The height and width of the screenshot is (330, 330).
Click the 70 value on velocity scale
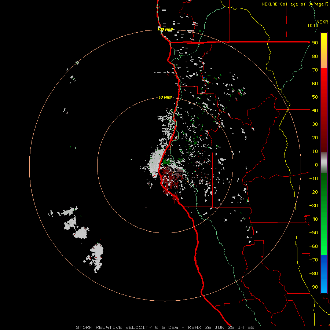pos(315,70)
